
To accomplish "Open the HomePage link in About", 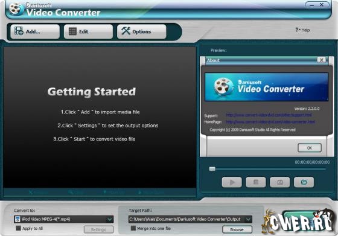I will tap(270, 122).
